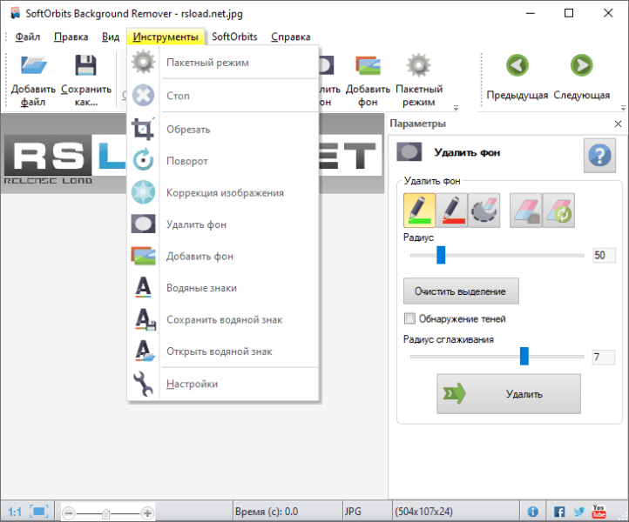This screenshot has height=522, width=629.
Task: Open Пакетный режим from the toolbar
Action: pos(419,80)
